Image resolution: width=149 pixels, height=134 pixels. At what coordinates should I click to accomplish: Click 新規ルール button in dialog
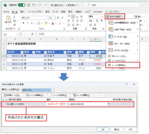[x=13, y=95]
